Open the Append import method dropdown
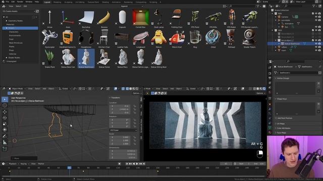Screen dimensions: 323x181 coord(132,7)
